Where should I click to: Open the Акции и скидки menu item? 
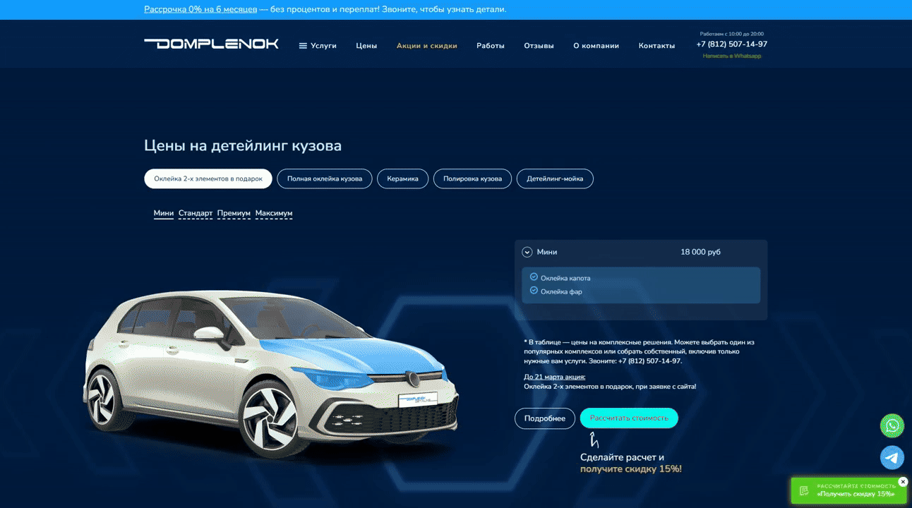[x=427, y=46]
